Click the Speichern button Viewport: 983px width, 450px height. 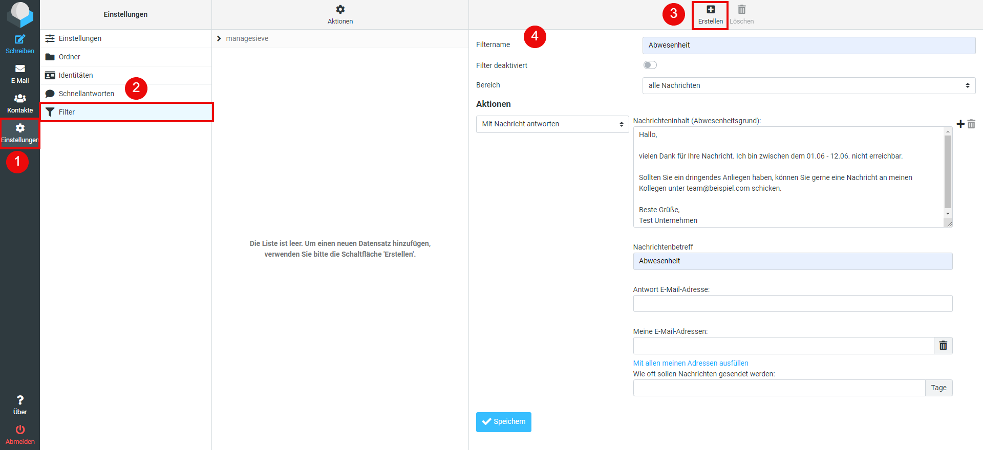[x=503, y=422]
